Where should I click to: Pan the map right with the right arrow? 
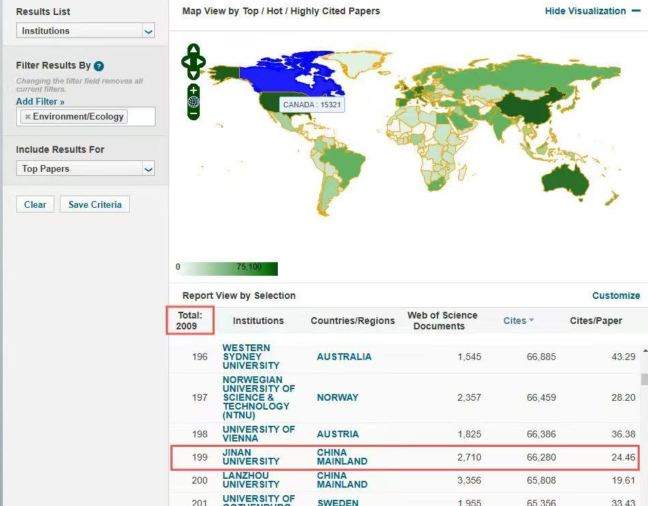click(201, 62)
